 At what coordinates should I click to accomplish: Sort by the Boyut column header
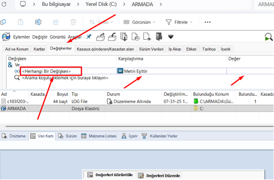(59, 94)
